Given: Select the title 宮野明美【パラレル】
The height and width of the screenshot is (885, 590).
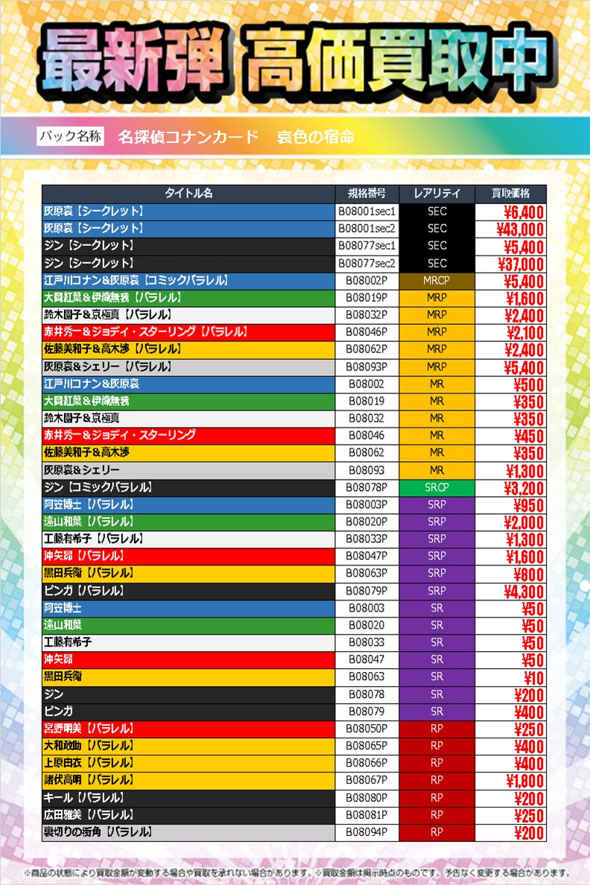Looking at the screenshot, I should pyautogui.click(x=89, y=729).
